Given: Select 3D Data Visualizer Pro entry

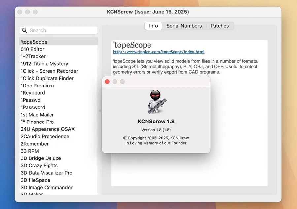Looking at the screenshot, I should point(47,173).
